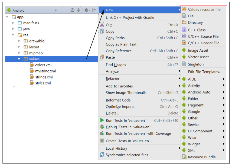
Task: Click the Cut scissors icon
Action: [x=102, y=25]
